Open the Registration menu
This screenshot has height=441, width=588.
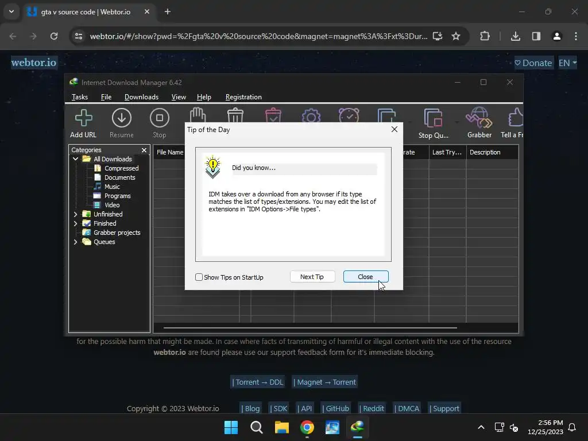tap(243, 96)
